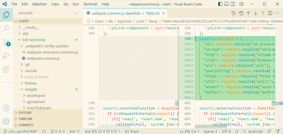Go to next change arrow down
Image resolution: width=283 pixels, height=134 pixels.
click(x=255, y=13)
